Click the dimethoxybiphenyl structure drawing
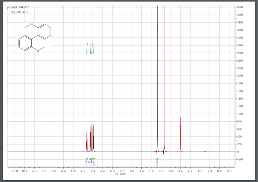Screen dimensions: 258x182 pyautogui.click(x=35, y=37)
